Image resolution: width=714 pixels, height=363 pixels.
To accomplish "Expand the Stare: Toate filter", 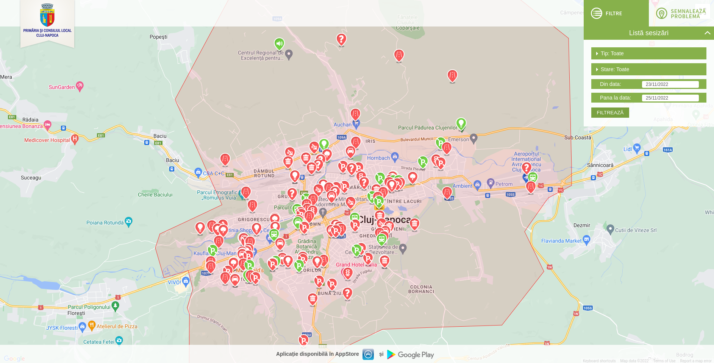I will pyautogui.click(x=648, y=69).
